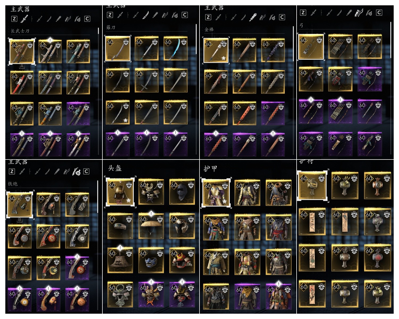Click the Z key icon in the 铁炮 panel

12,171
